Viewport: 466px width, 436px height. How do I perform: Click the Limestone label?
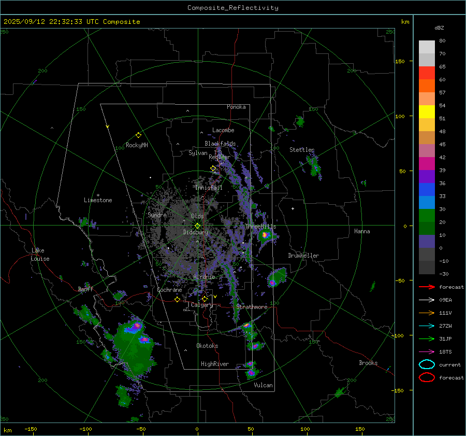(98, 200)
